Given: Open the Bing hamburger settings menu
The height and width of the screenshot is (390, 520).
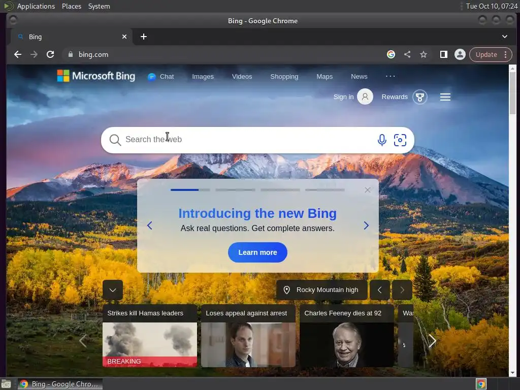Looking at the screenshot, I should click(x=445, y=97).
